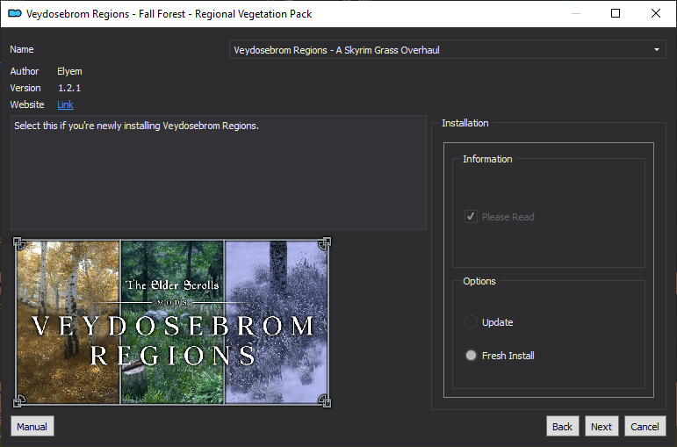The width and height of the screenshot is (677, 447).
Task: Click the Manual button
Action: pyautogui.click(x=32, y=427)
